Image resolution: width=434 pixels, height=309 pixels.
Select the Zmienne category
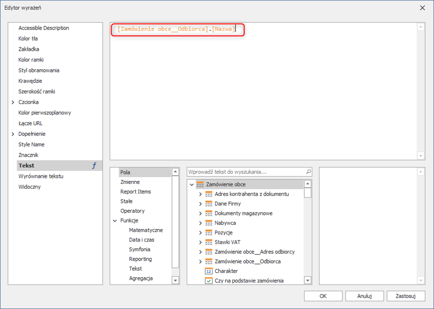pos(130,182)
